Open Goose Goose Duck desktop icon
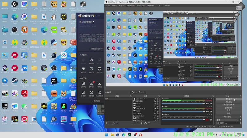The width and height of the screenshot is (247, 138). coord(53,19)
